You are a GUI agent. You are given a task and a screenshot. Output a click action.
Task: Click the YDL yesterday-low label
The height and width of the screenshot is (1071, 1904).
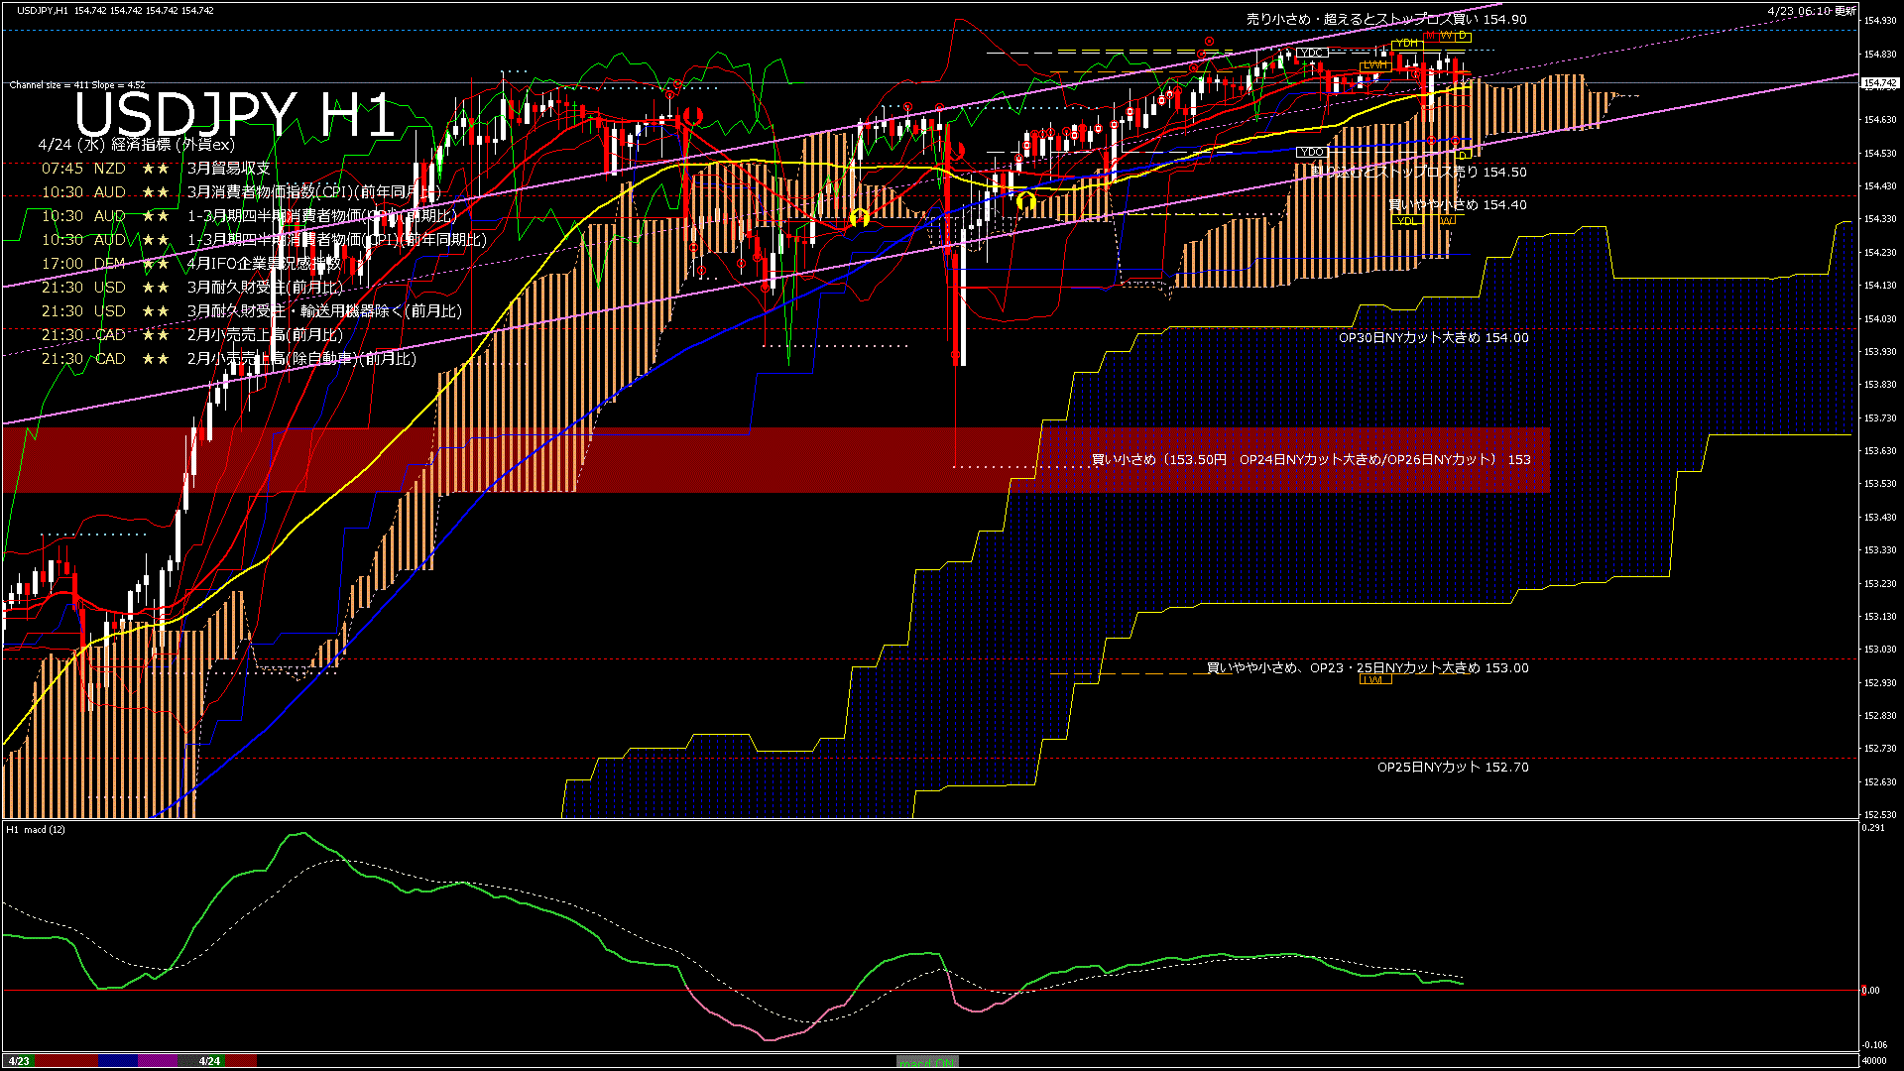[x=1406, y=221]
